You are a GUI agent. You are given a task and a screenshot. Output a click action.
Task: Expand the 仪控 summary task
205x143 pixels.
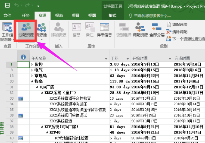coord(32,64)
